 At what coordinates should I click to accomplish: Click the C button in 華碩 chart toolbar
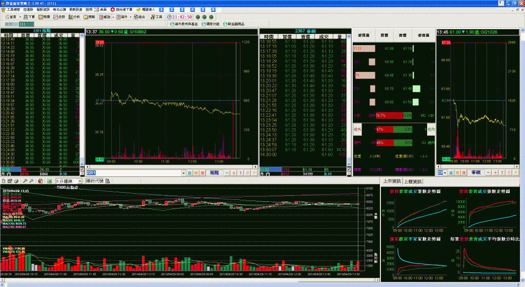coord(509,173)
